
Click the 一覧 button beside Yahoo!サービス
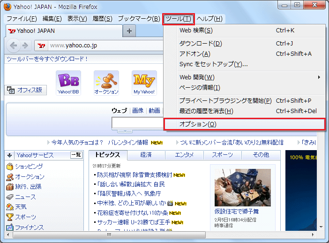[76, 155]
